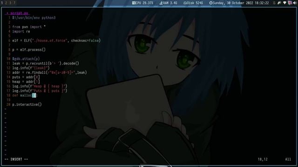Image resolution: width=298 pixels, height=167 pixels.
Task: Click the 'All' scroll position indicator
Action: click(288, 159)
